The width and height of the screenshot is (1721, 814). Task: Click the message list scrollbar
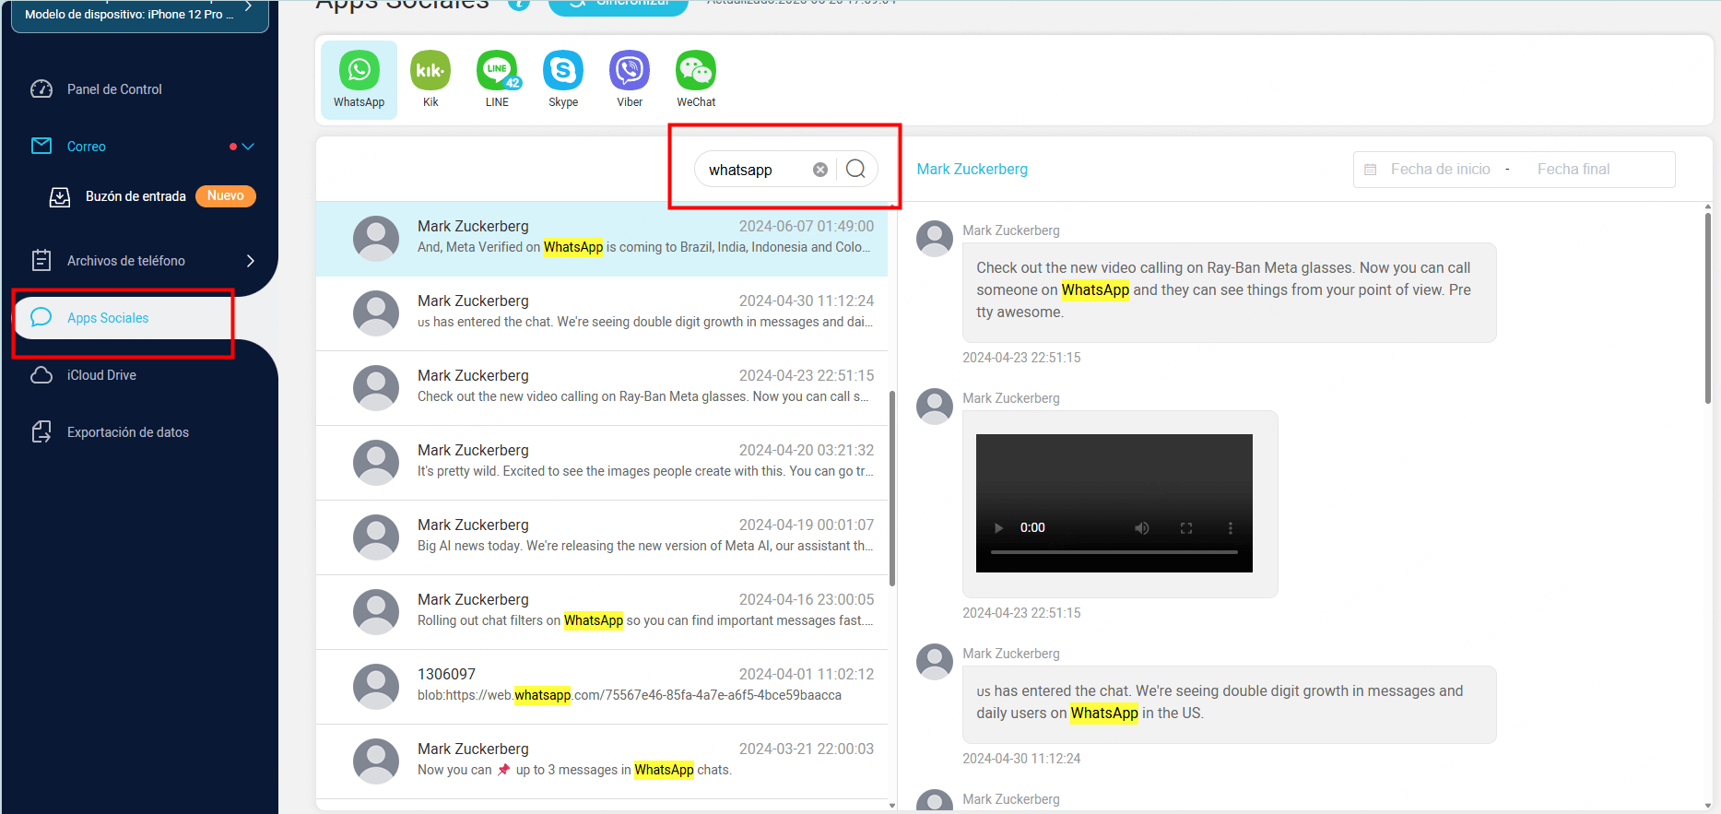891,489
